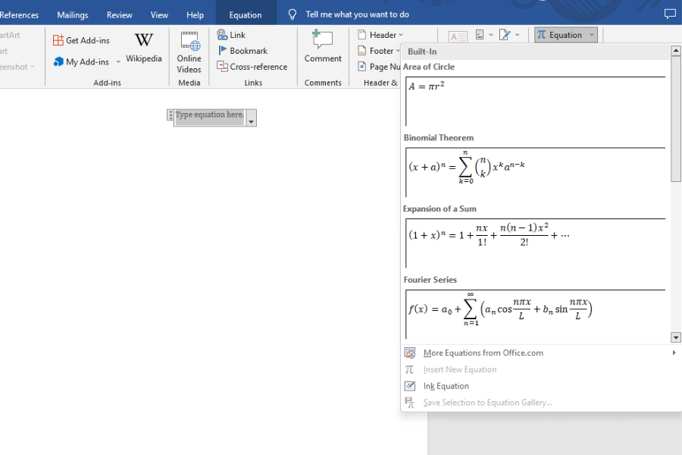Insert a Page Number

(378, 67)
